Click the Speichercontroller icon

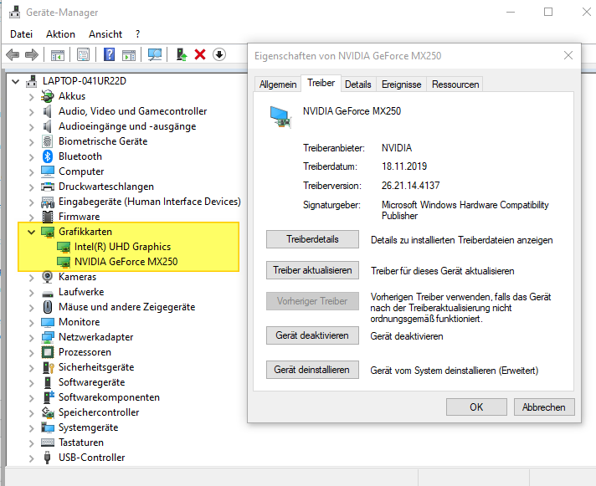point(48,412)
